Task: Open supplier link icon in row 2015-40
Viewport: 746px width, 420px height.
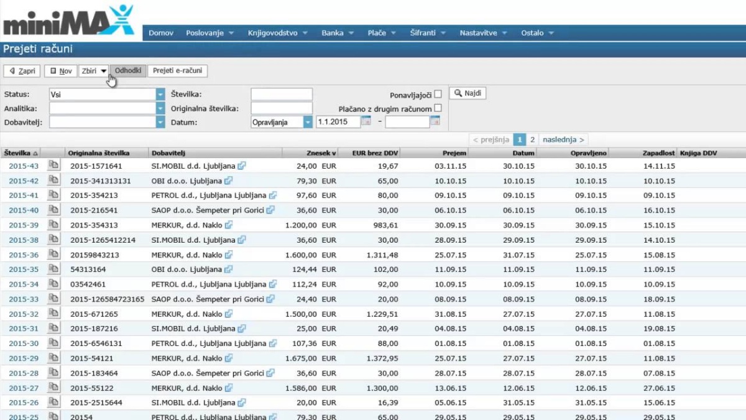Action: [x=270, y=210]
